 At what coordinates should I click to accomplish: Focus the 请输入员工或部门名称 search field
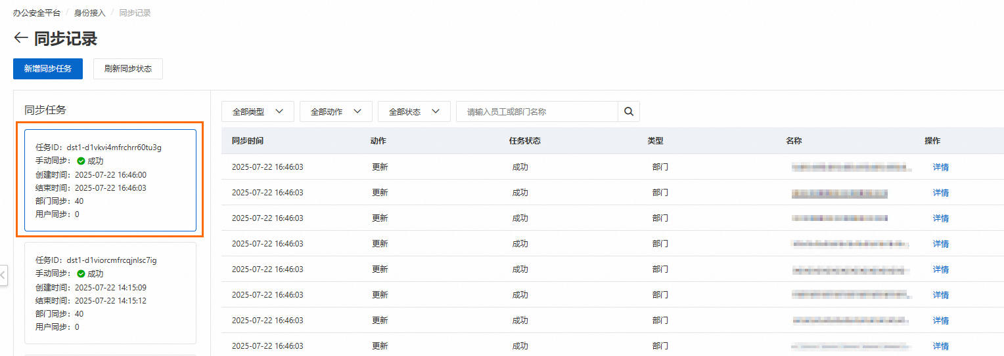click(537, 111)
